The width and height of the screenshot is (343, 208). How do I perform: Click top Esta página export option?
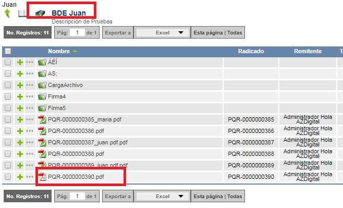pyautogui.click(x=209, y=33)
